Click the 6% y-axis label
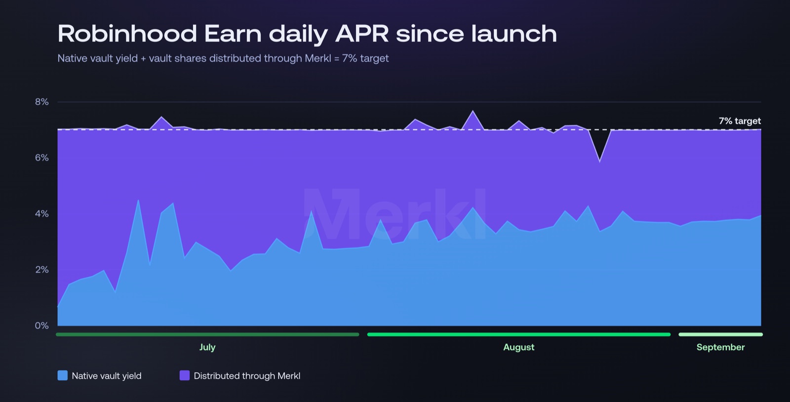790x402 pixels. (x=42, y=158)
